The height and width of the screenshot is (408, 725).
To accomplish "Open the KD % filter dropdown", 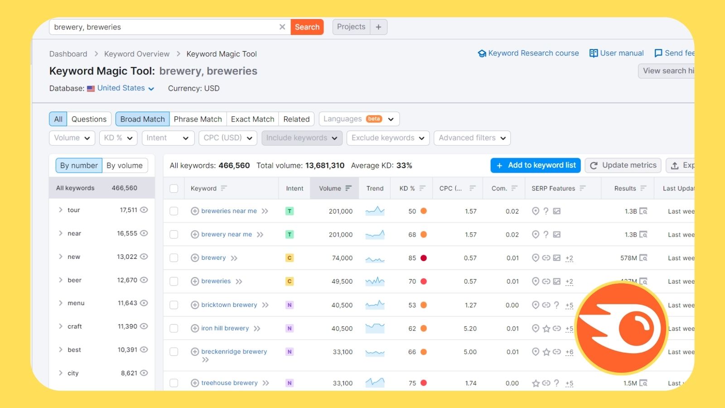I will pyautogui.click(x=118, y=138).
